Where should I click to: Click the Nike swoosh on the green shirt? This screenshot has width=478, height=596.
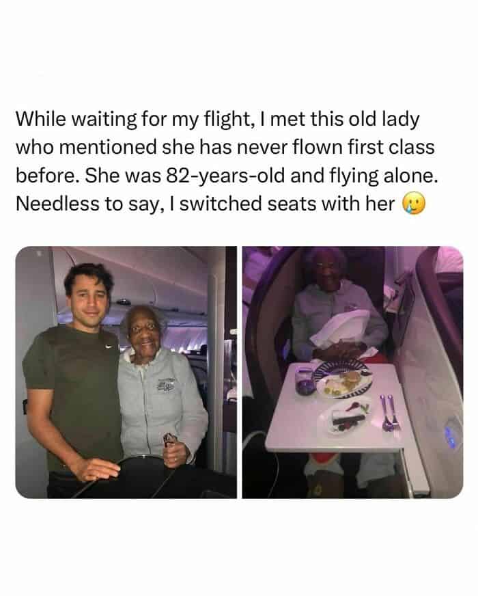tap(109, 347)
